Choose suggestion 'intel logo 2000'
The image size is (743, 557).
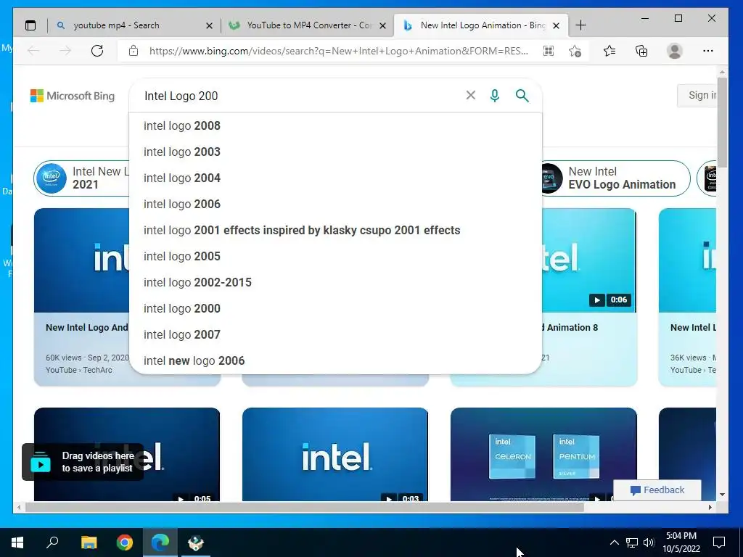pyautogui.click(x=335, y=308)
